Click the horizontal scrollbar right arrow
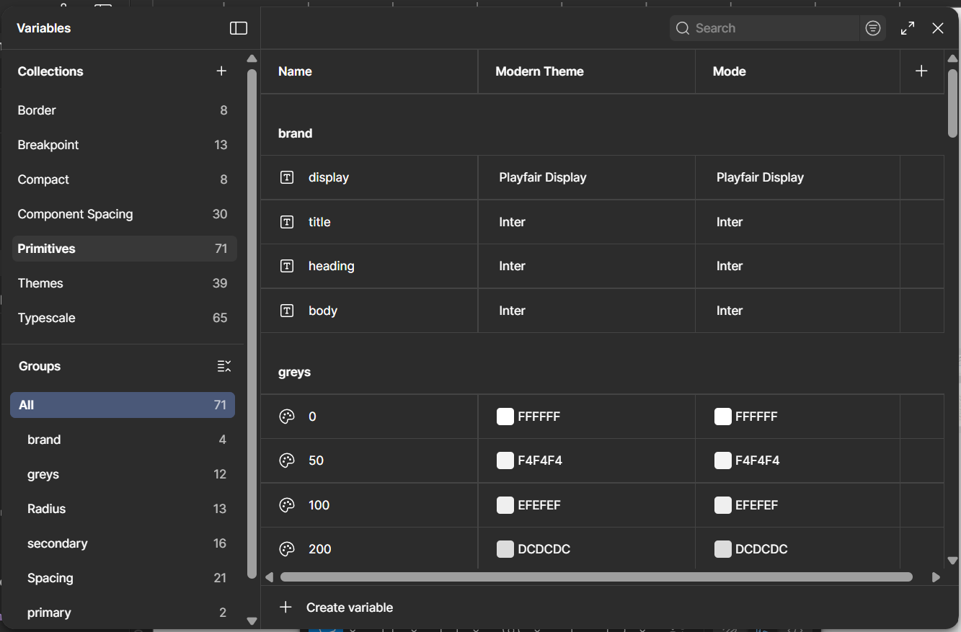961x632 pixels. click(x=936, y=577)
